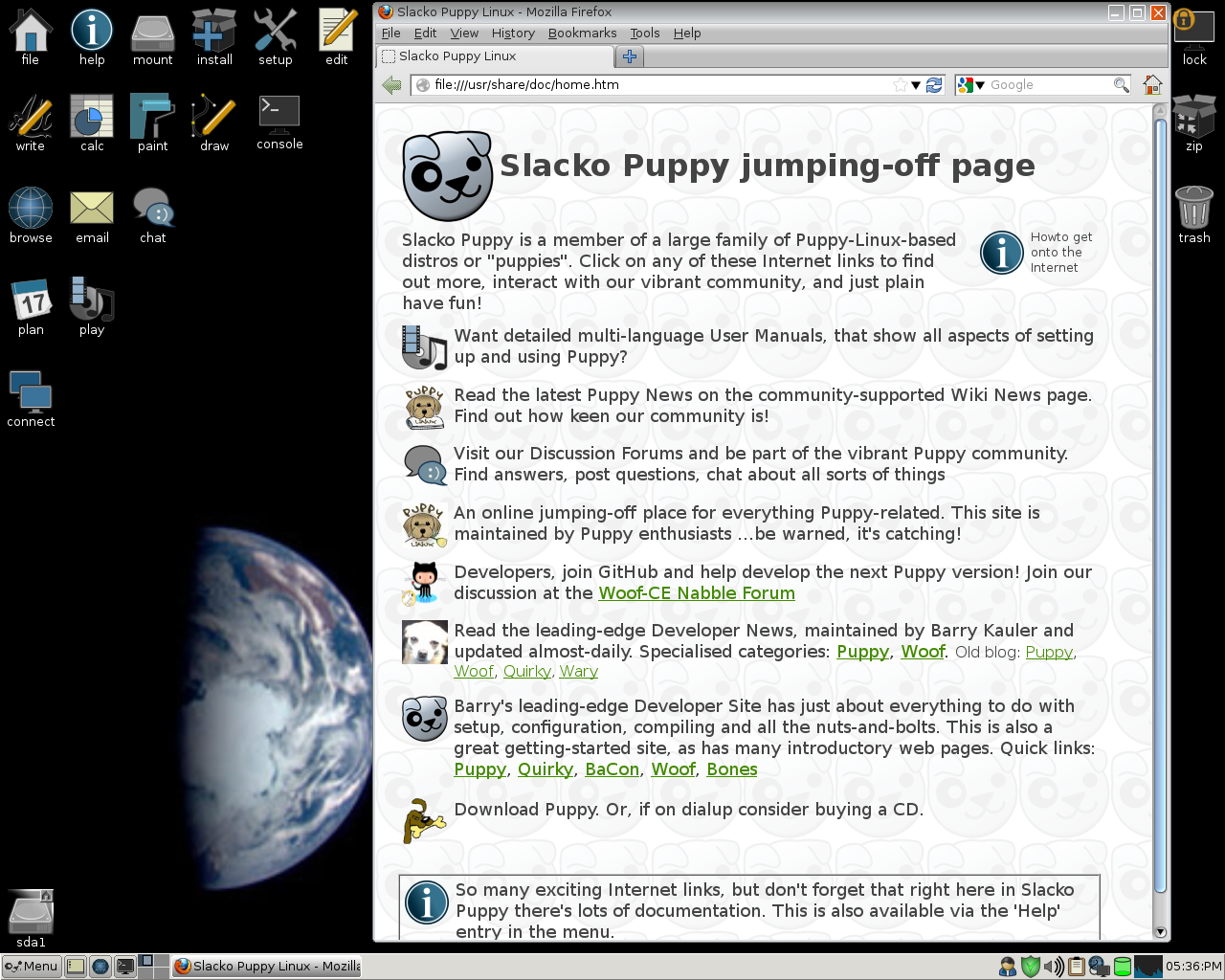The width and height of the screenshot is (1225, 980).
Task: Click the search magnifier icon
Action: (1121, 85)
